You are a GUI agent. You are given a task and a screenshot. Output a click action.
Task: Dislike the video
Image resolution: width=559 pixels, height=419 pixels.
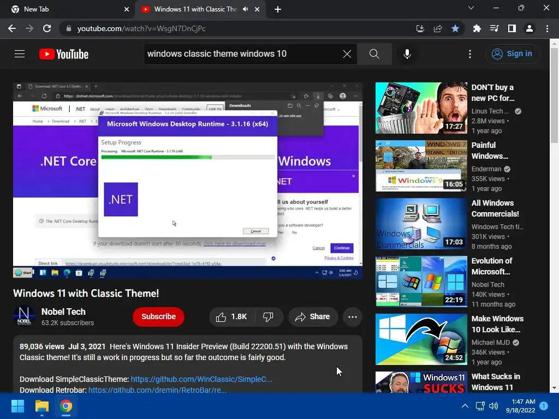pyautogui.click(x=269, y=317)
